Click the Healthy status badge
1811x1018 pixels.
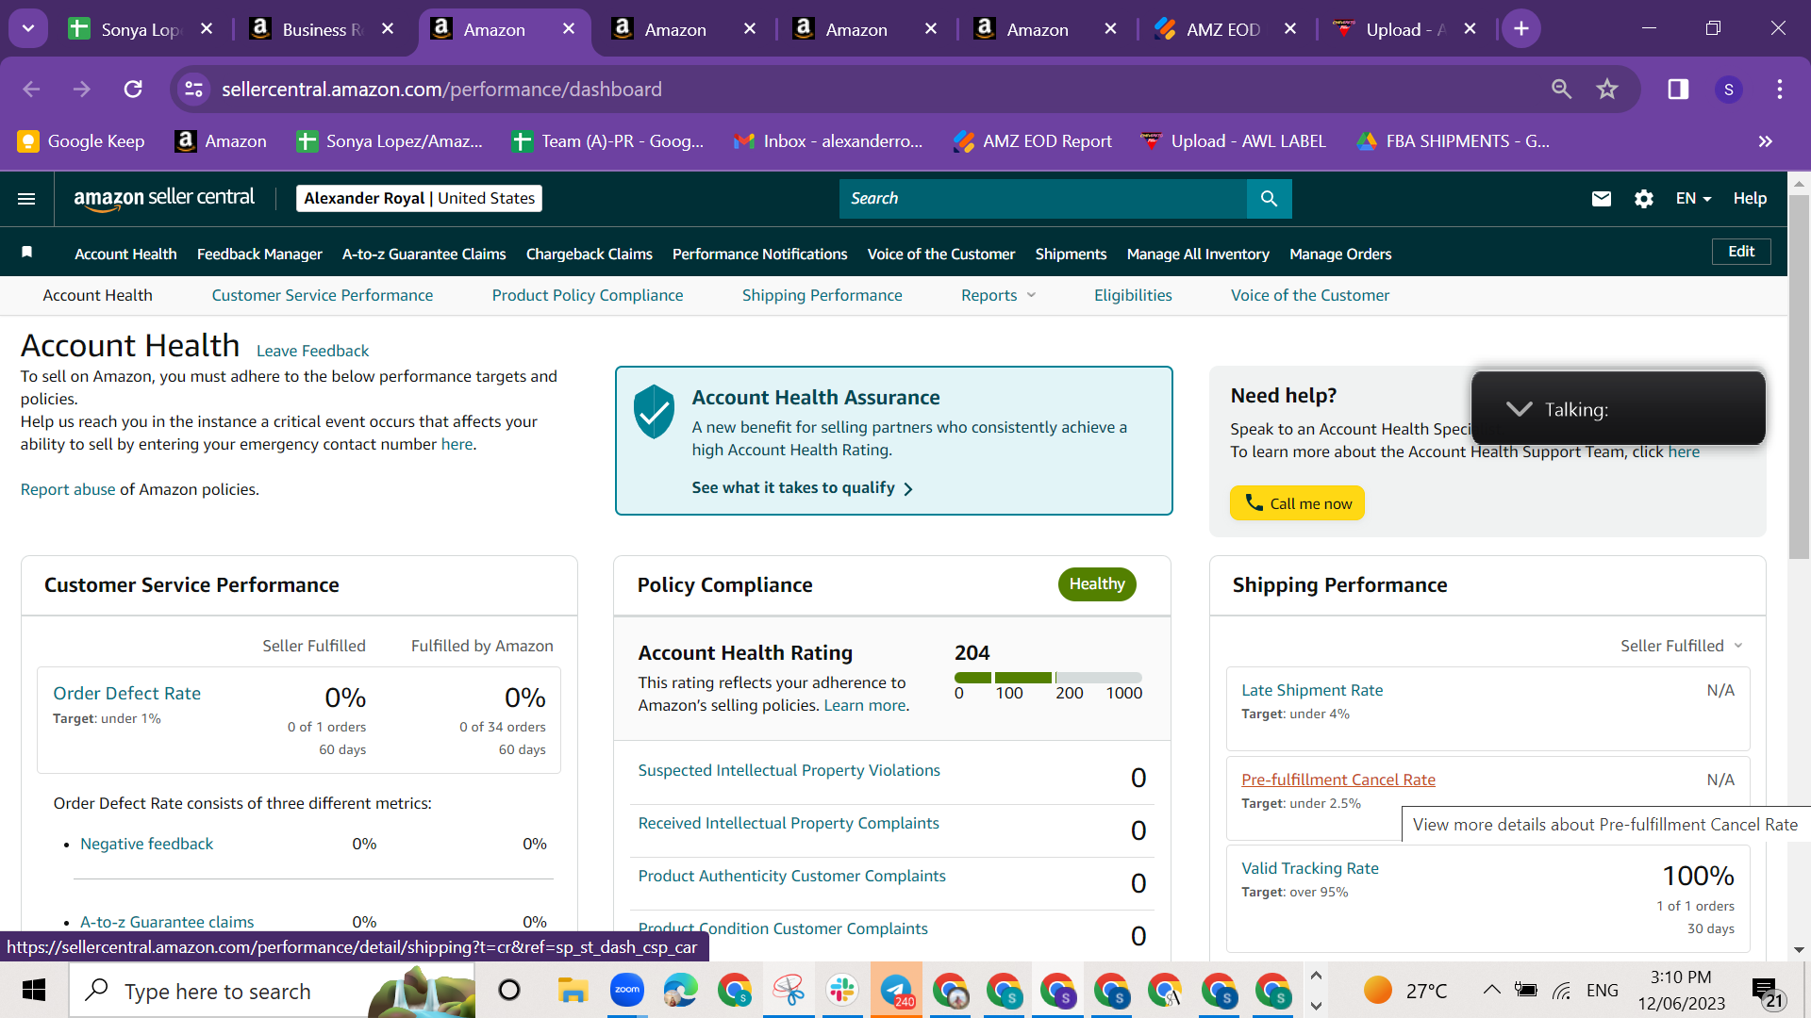tap(1097, 584)
